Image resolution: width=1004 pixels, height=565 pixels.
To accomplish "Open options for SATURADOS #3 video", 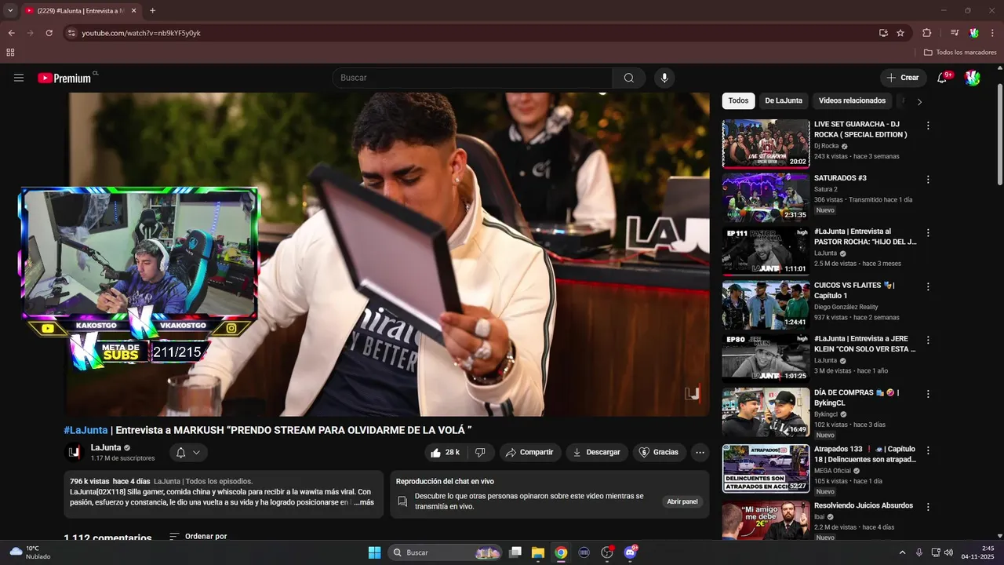I will click(x=928, y=179).
